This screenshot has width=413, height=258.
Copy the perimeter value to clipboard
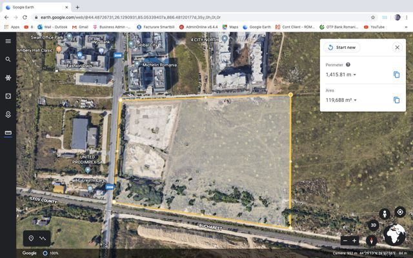(396, 75)
